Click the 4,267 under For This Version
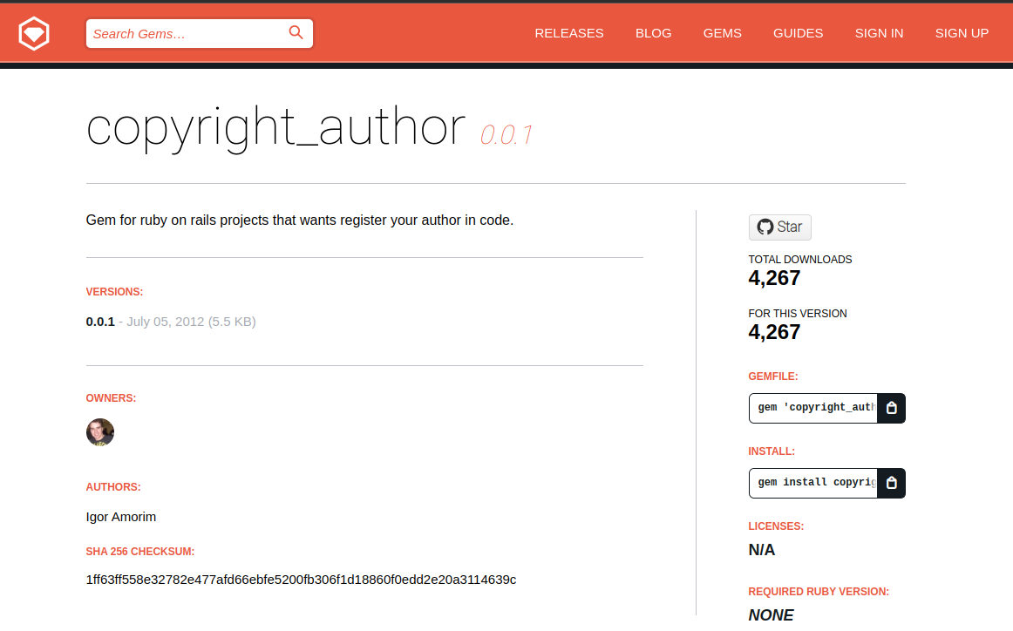Image resolution: width=1013 pixels, height=631 pixels. click(775, 332)
